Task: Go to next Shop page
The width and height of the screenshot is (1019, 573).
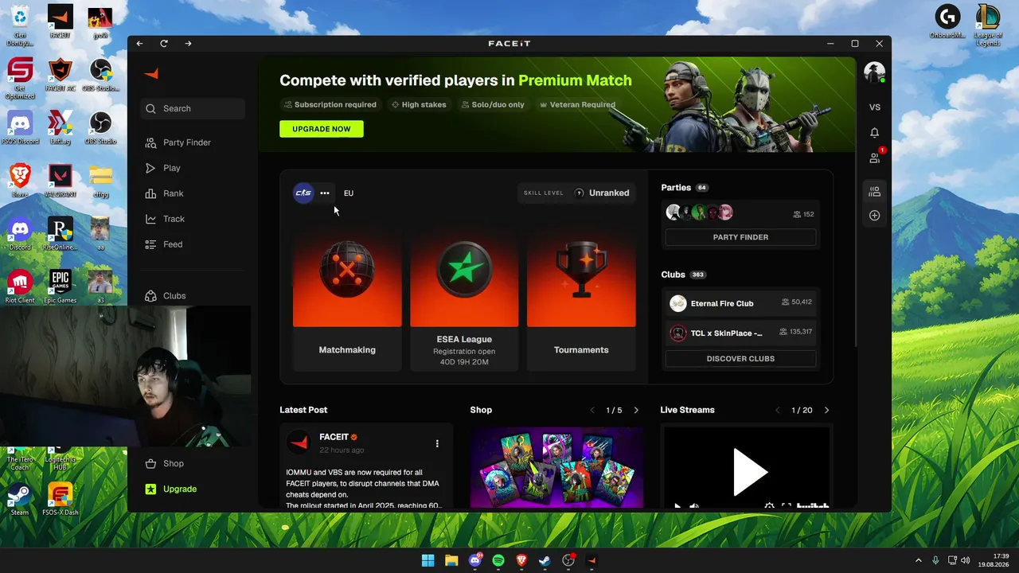Action: click(636, 411)
